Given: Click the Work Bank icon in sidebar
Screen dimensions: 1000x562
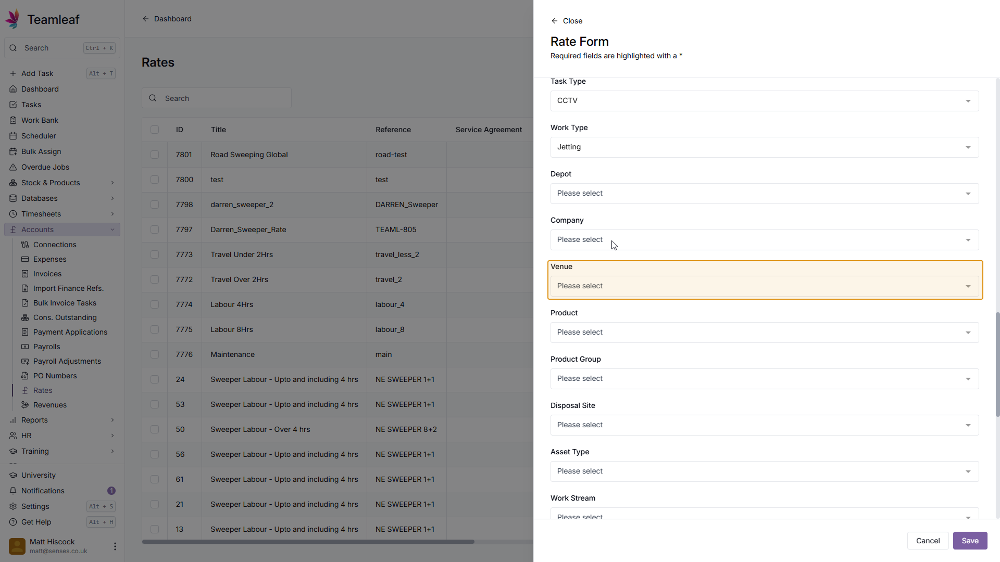Looking at the screenshot, I should point(13,120).
